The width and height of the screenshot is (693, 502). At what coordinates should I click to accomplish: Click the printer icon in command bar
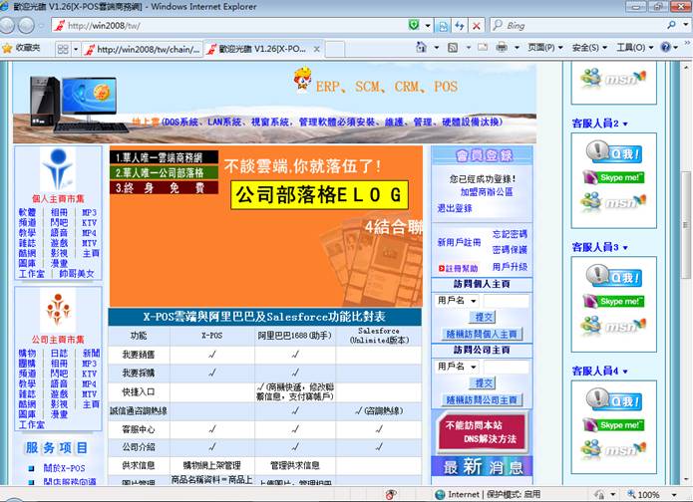tap(504, 48)
